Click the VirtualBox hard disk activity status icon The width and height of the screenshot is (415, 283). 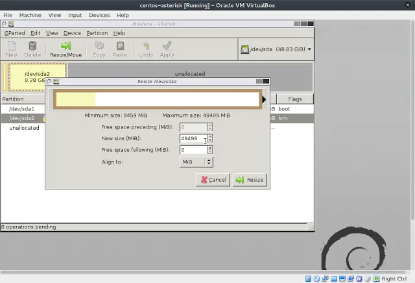point(308,278)
